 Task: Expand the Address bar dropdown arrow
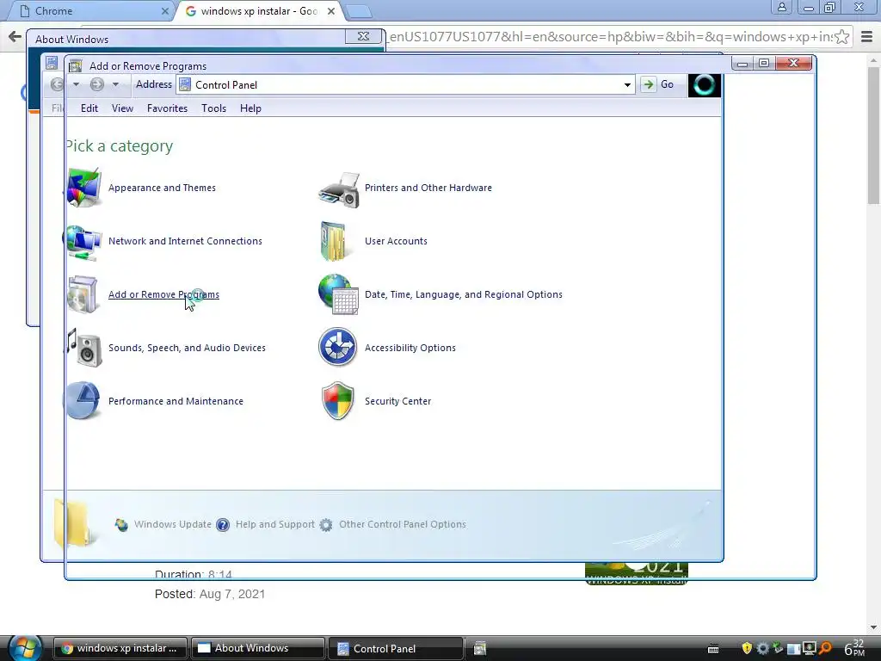(627, 85)
